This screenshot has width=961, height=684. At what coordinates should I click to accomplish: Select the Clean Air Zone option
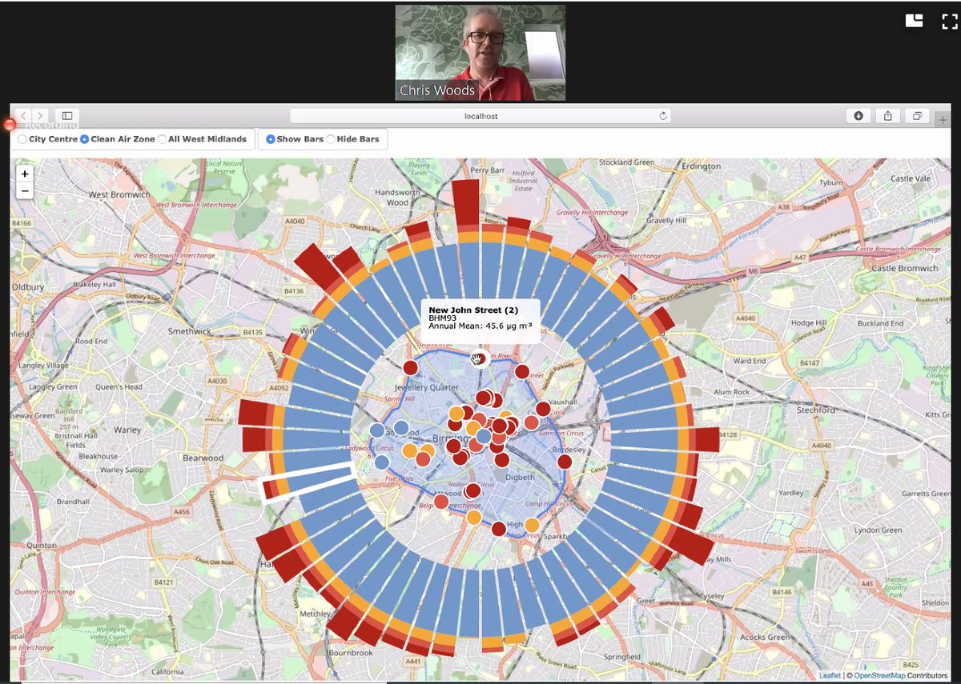coord(83,138)
